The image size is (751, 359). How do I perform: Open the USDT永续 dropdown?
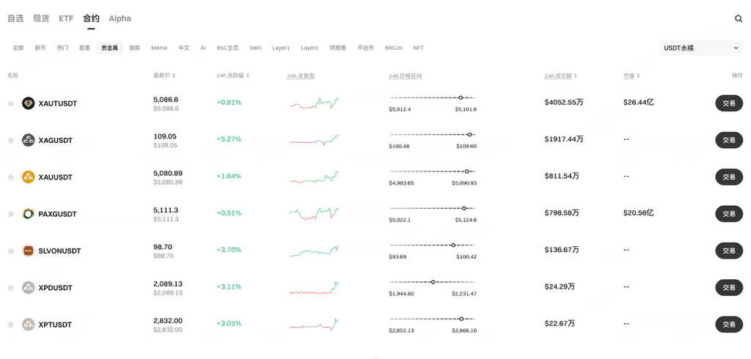coord(701,48)
